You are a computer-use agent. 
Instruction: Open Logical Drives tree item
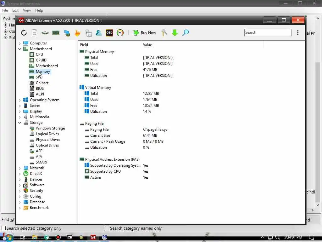(x=47, y=134)
